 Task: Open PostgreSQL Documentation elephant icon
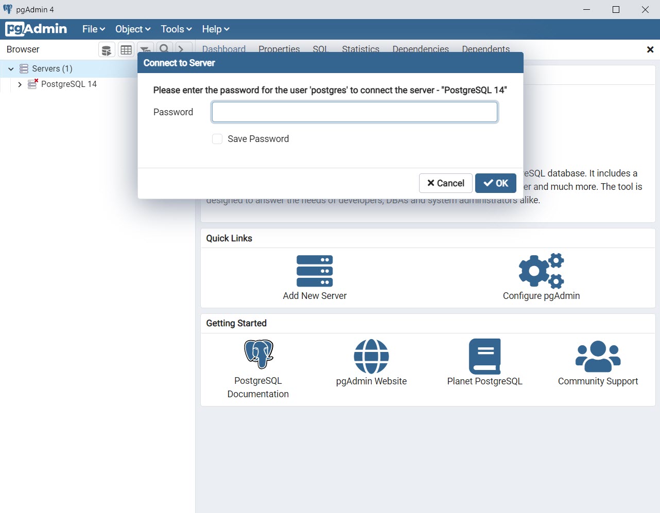258,354
